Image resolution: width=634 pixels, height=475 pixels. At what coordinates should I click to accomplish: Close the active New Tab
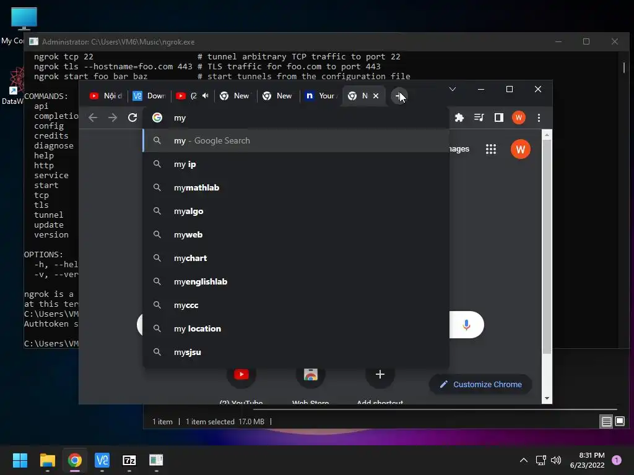coord(376,96)
